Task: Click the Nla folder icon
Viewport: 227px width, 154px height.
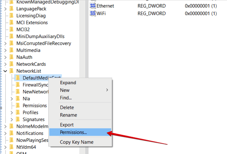Action: (x=18, y=98)
